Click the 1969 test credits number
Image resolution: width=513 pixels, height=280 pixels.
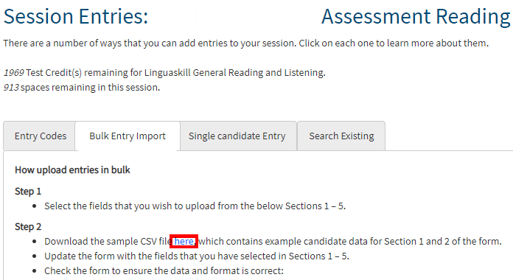pos(14,73)
